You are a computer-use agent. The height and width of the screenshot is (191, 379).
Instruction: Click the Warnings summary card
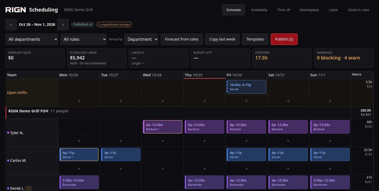click(344, 58)
